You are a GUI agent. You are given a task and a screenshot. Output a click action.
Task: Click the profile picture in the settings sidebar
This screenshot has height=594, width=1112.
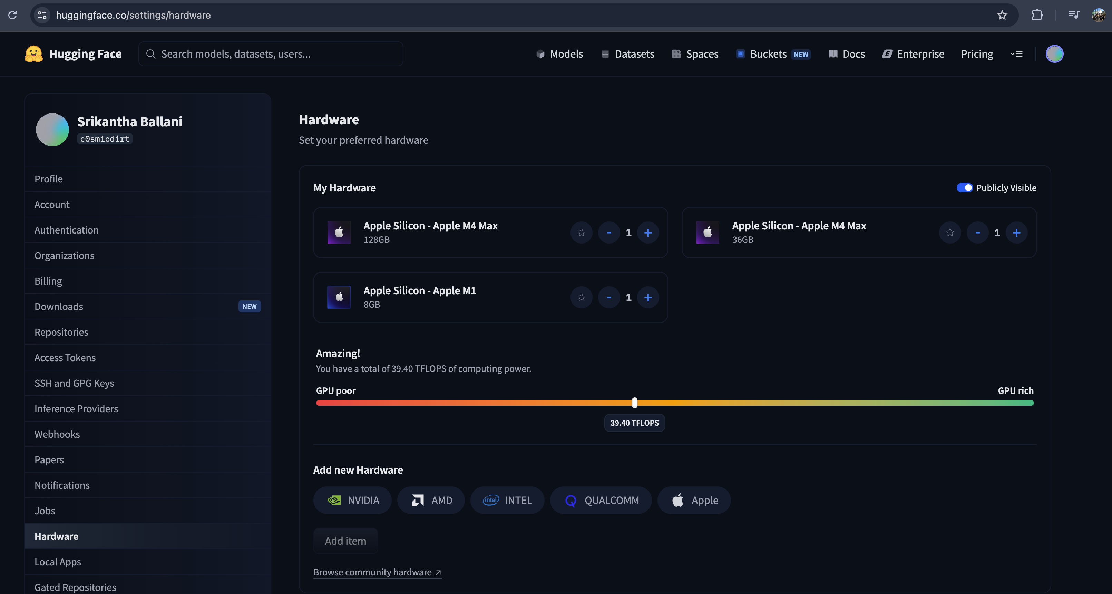click(x=52, y=129)
